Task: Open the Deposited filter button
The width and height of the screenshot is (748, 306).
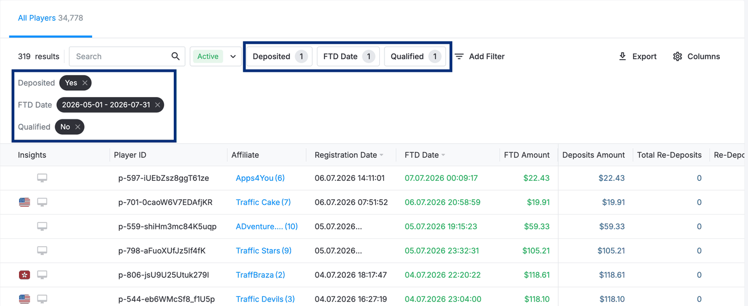Action: [x=279, y=56]
